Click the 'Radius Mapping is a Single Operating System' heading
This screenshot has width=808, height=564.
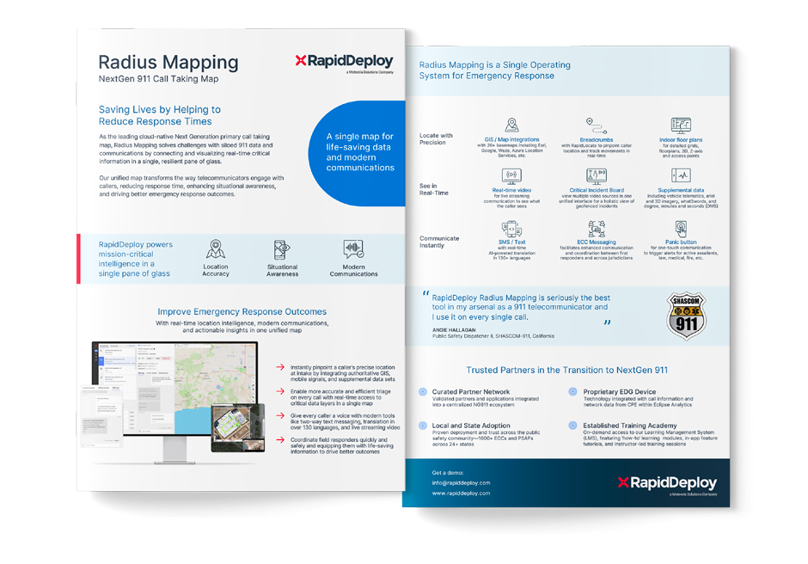click(x=495, y=70)
